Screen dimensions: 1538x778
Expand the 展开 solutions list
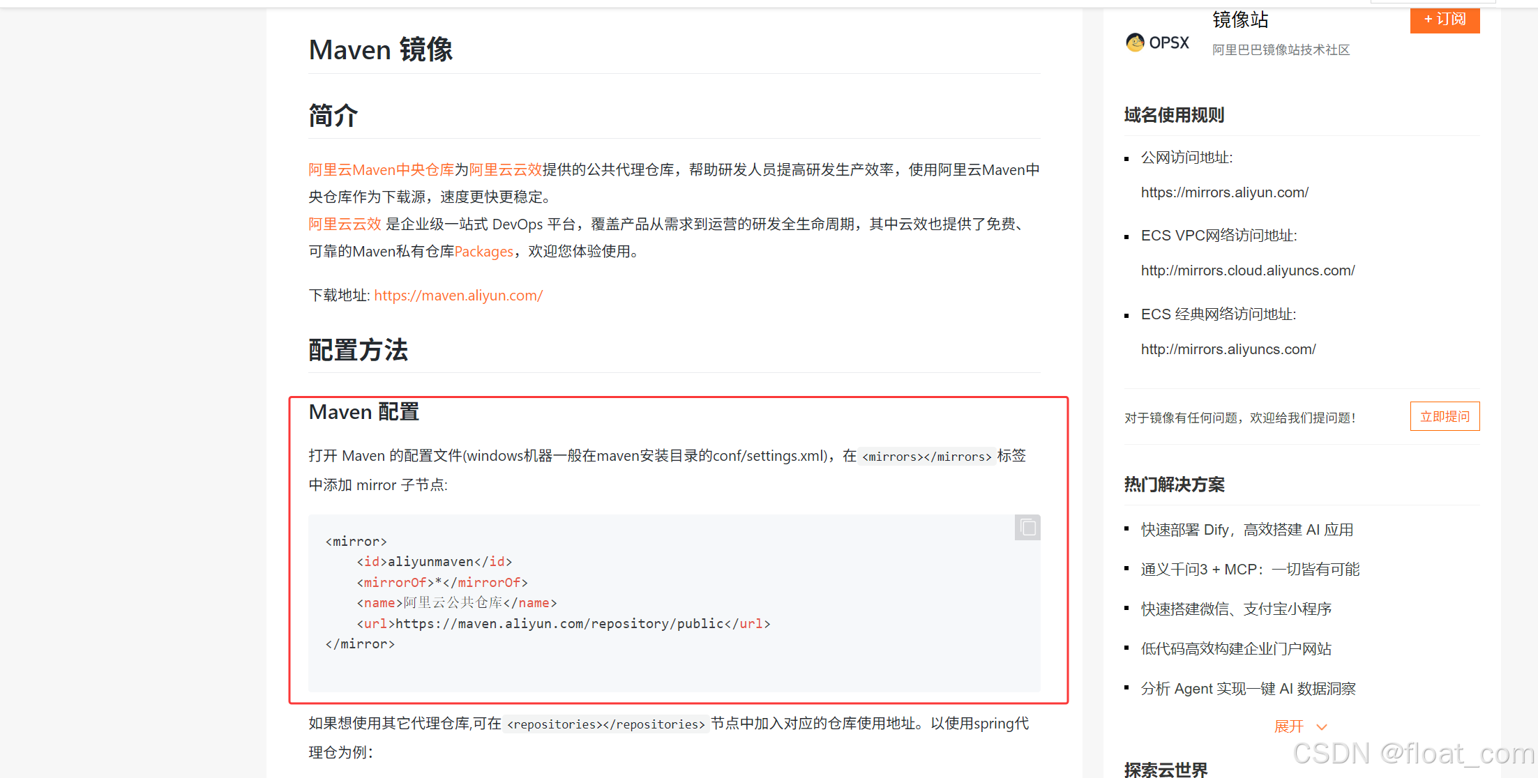click(x=1288, y=726)
